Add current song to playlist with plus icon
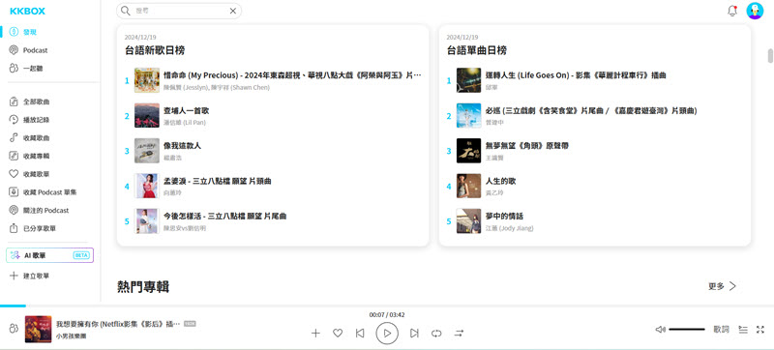Screen dimensions: 774x350 pyautogui.click(x=316, y=334)
